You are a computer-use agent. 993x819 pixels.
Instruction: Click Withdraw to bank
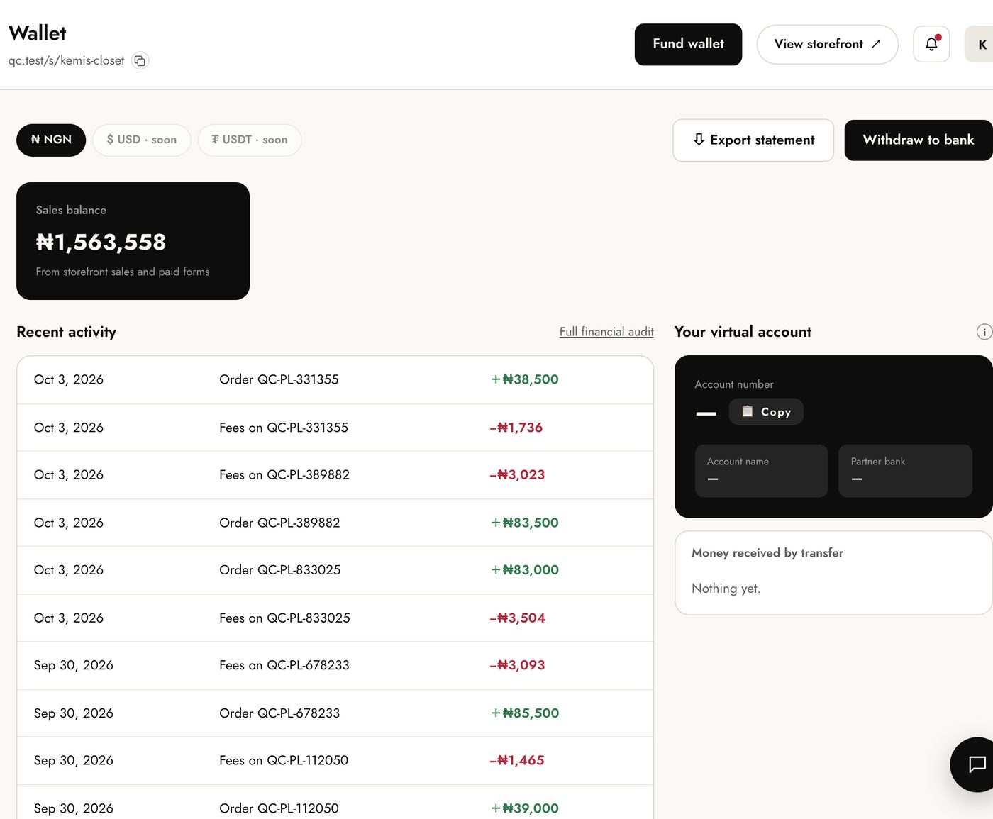[919, 140]
